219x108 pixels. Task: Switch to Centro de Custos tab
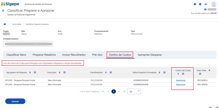click(120, 55)
